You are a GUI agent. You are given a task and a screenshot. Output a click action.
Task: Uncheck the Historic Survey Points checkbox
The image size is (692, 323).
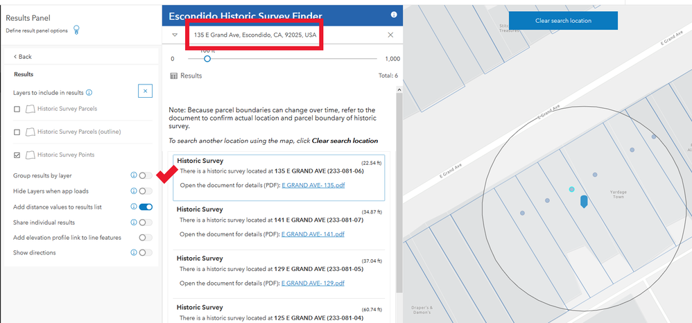pyautogui.click(x=17, y=155)
